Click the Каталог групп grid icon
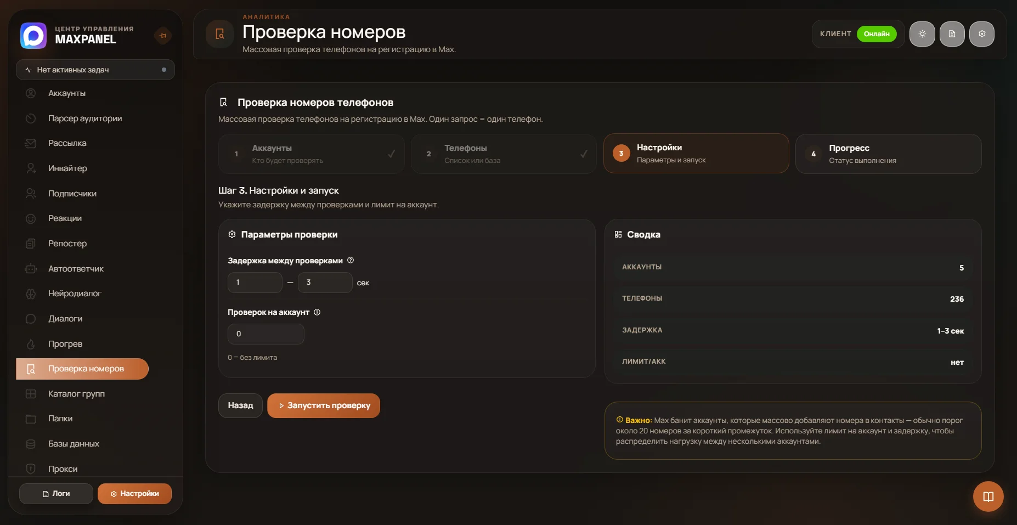Image resolution: width=1017 pixels, height=525 pixels. point(31,394)
